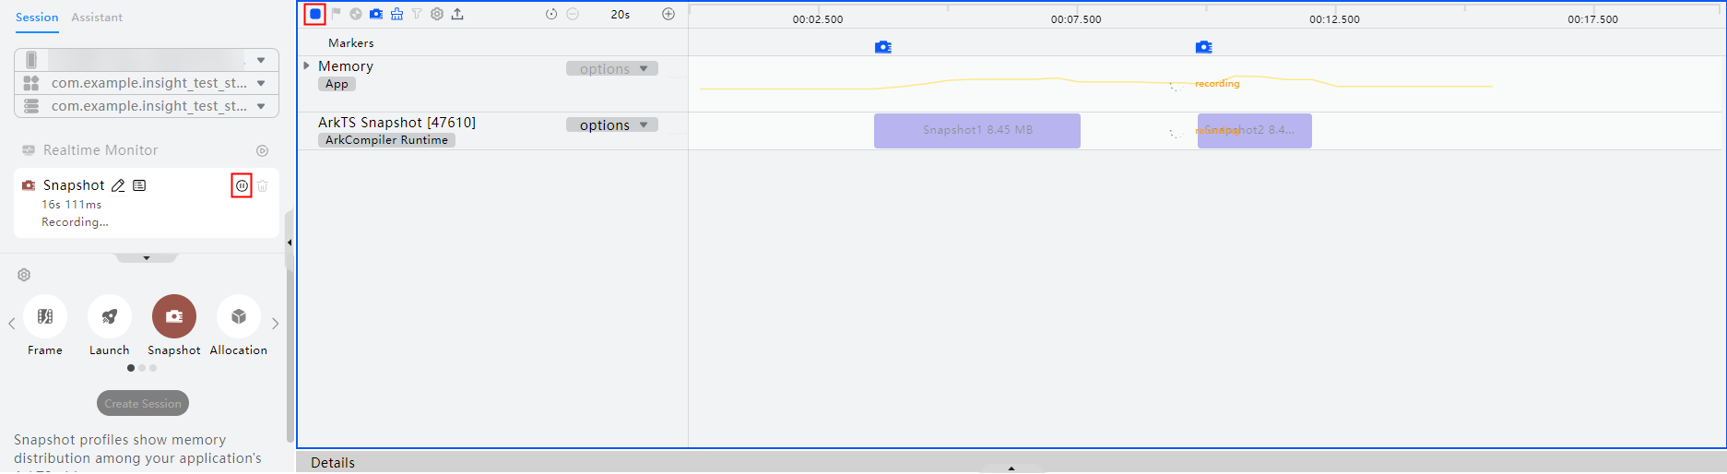Image resolution: width=1727 pixels, height=474 pixels.
Task: Choose the Allocation profiling template
Action: tap(239, 326)
